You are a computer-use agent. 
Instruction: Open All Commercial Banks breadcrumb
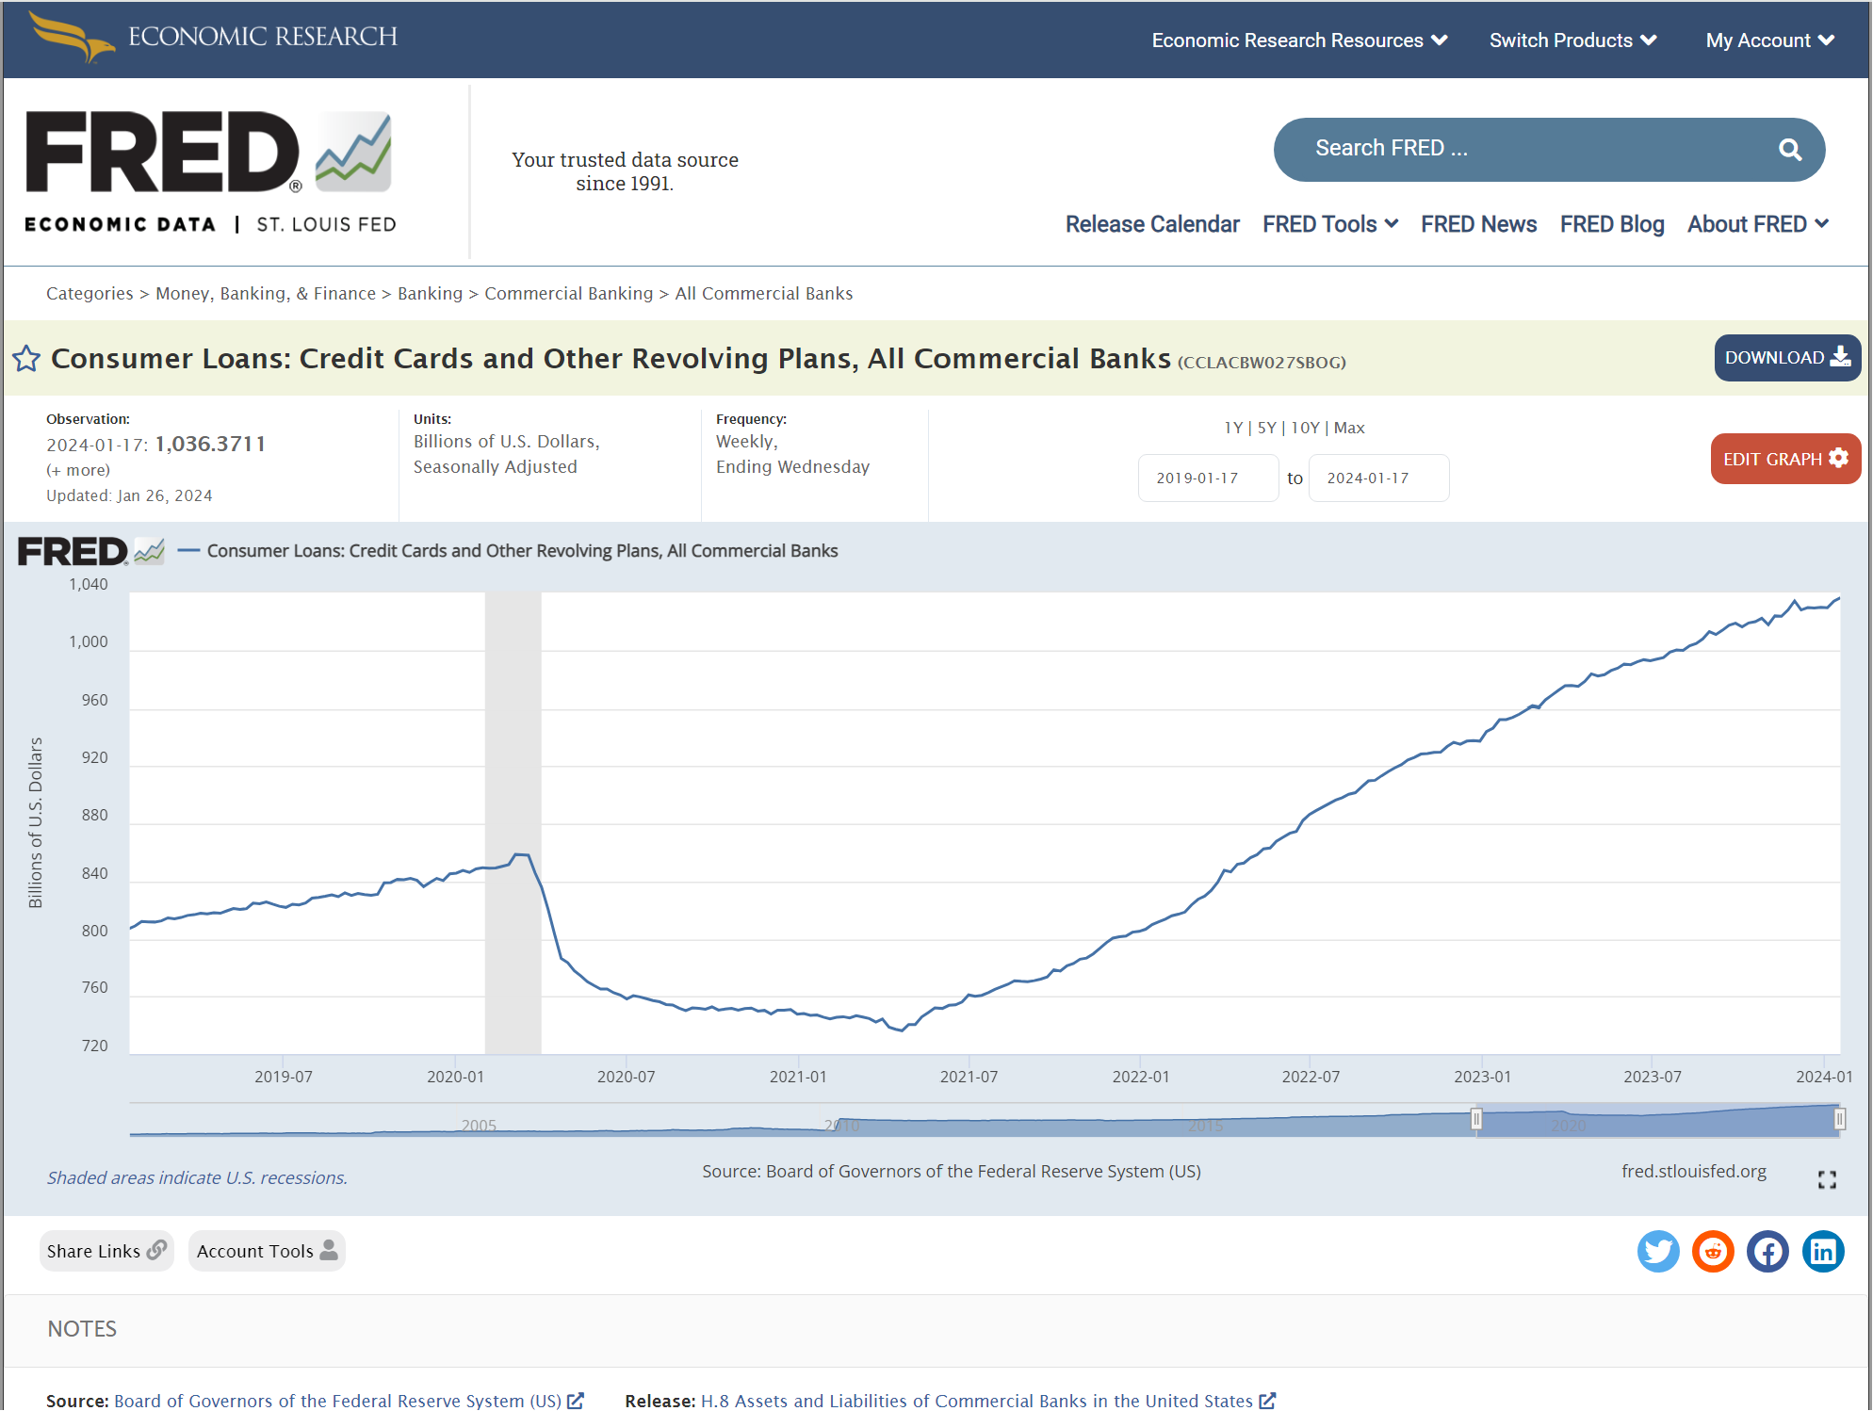click(764, 294)
